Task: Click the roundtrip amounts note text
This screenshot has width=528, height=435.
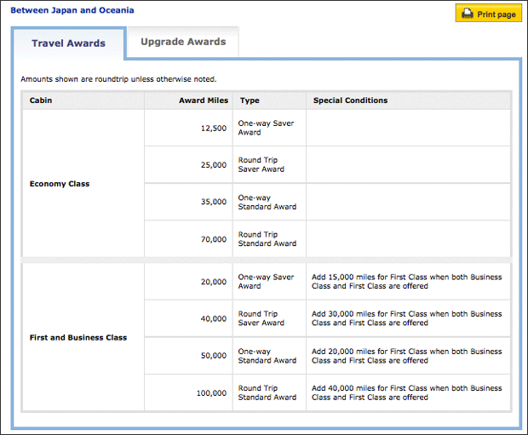Action: tap(118, 79)
